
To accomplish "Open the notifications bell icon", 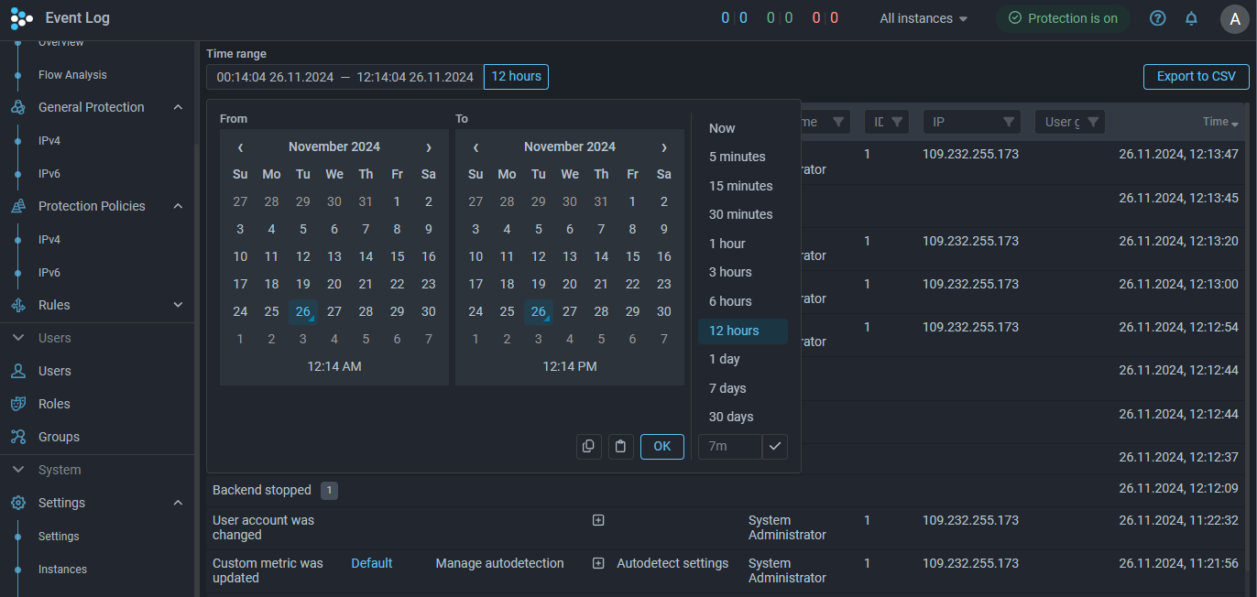I will pyautogui.click(x=1191, y=18).
